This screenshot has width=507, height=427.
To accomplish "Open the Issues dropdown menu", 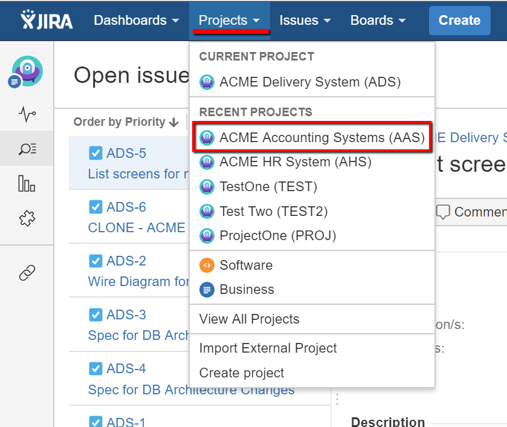I will tap(305, 21).
